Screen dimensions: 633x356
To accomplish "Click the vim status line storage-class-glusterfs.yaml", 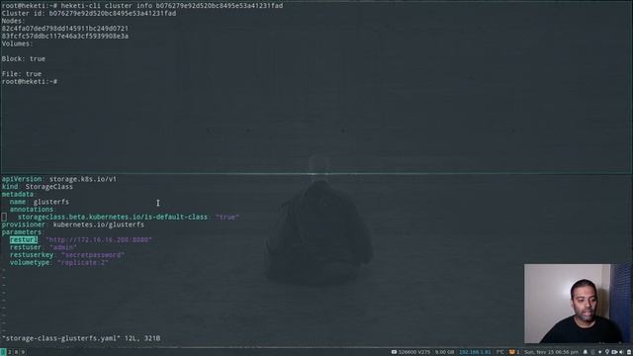I will [81, 338].
